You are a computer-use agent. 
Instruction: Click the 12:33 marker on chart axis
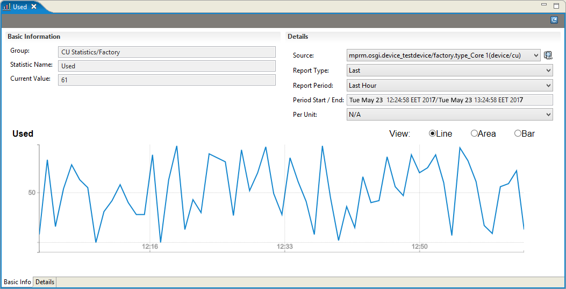tap(285, 246)
